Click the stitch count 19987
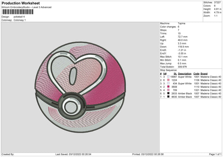The height and width of the screenshot is (157, 223). coord(174,77)
